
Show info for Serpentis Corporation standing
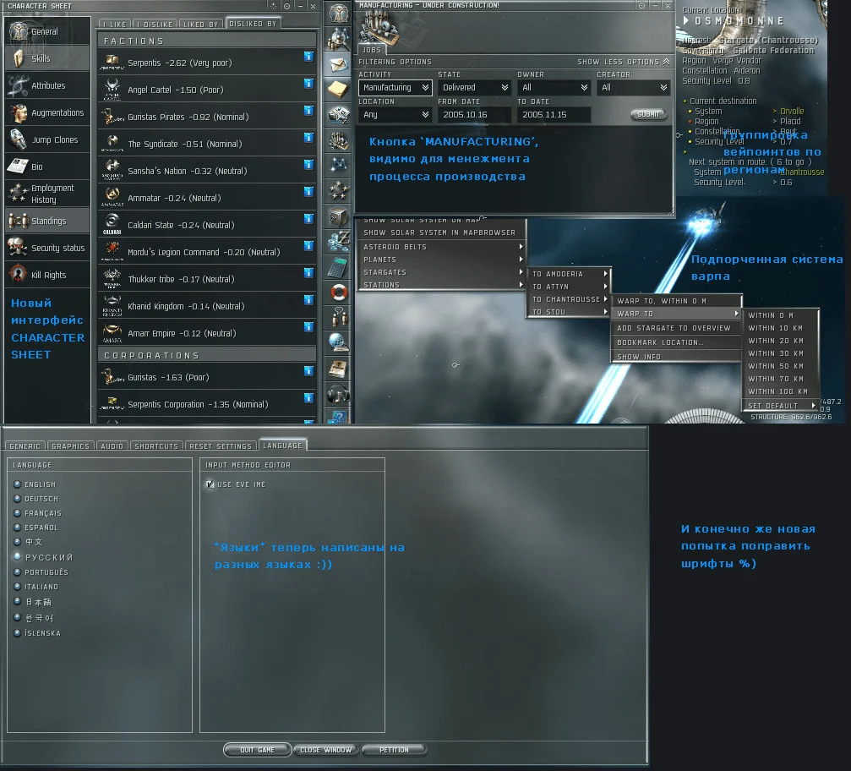click(x=308, y=397)
